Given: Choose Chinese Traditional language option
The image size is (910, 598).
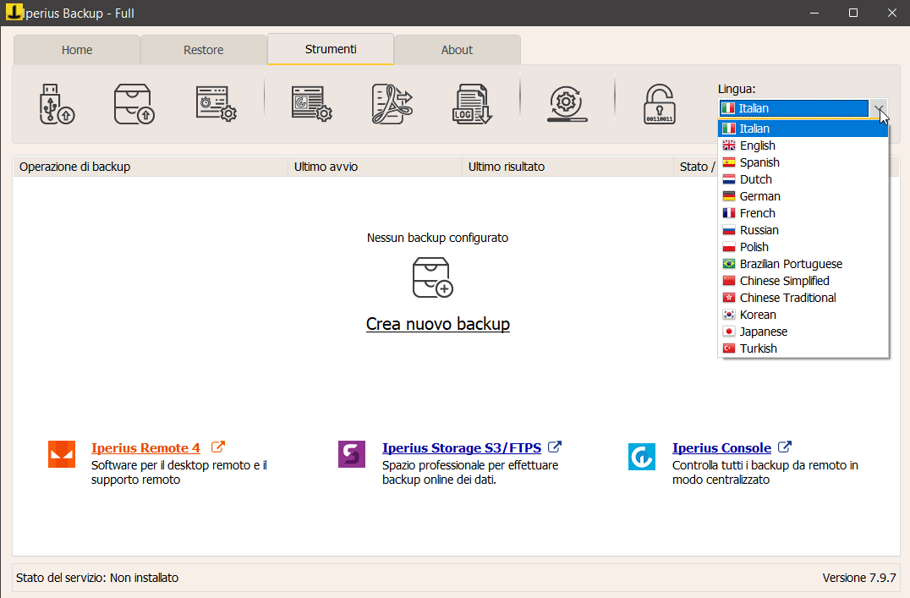Looking at the screenshot, I should coord(803,297).
